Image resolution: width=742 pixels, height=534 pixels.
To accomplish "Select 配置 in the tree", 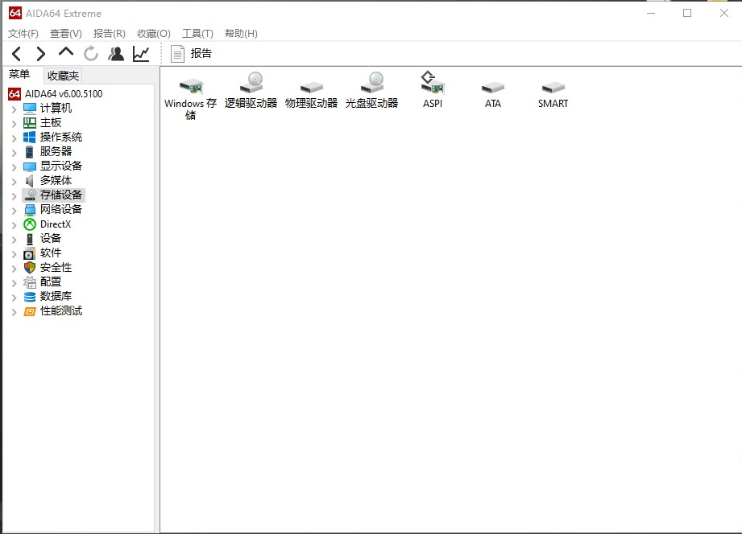I will 50,281.
